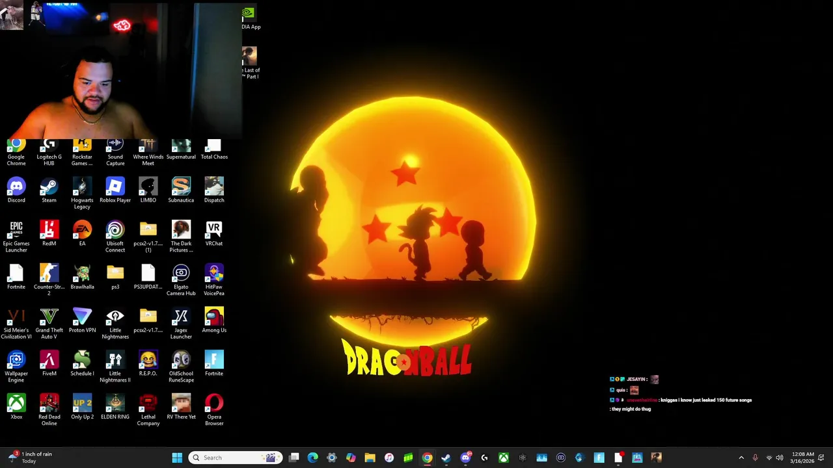Open Steam desktop shortcut
Image resolution: width=833 pixels, height=468 pixels.
[49, 190]
